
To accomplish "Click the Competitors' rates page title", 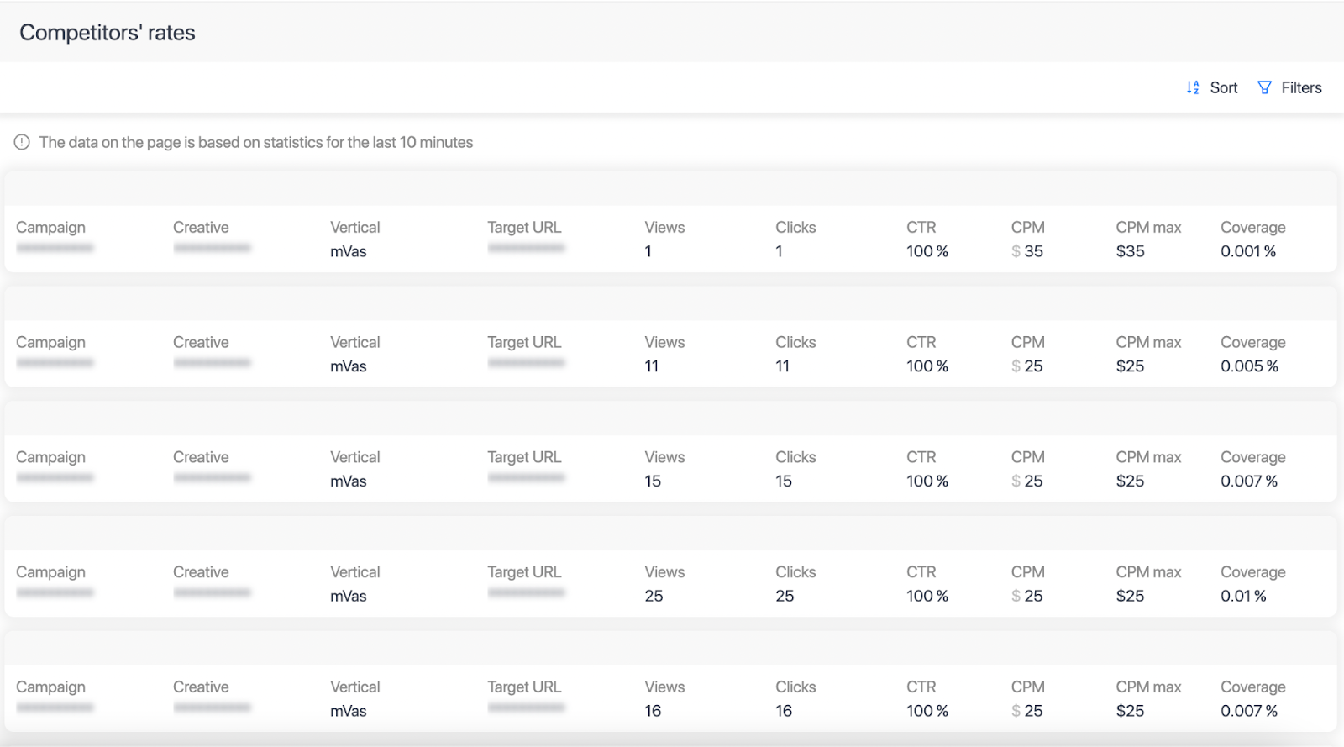I will pos(108,33).
